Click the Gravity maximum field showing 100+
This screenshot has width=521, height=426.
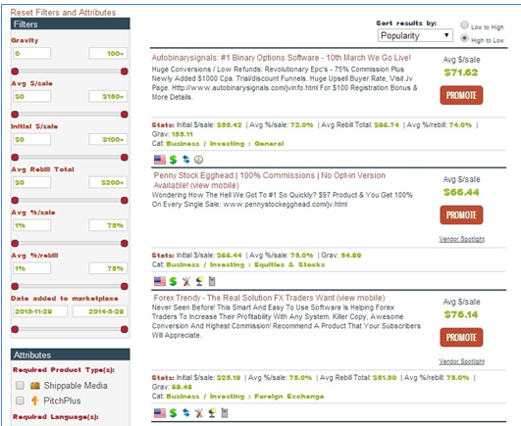click(x=108, y=54)
